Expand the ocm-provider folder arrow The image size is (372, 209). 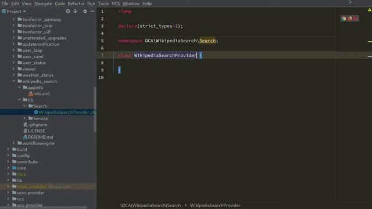tap(8, 193)
